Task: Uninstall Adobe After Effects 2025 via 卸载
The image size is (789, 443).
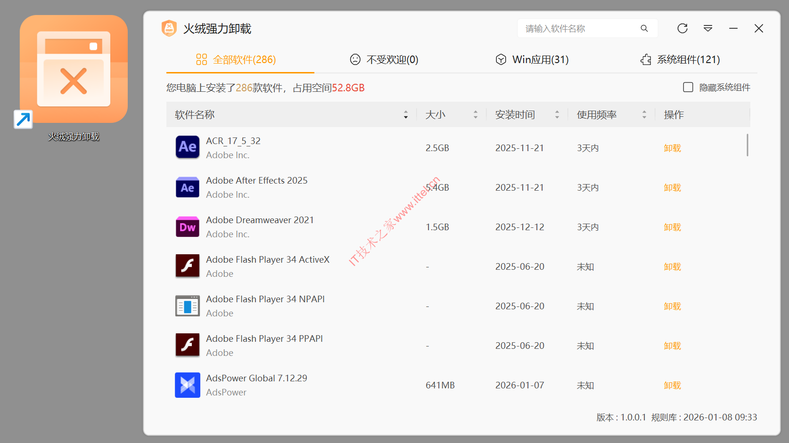Action: tap(672, 188)
